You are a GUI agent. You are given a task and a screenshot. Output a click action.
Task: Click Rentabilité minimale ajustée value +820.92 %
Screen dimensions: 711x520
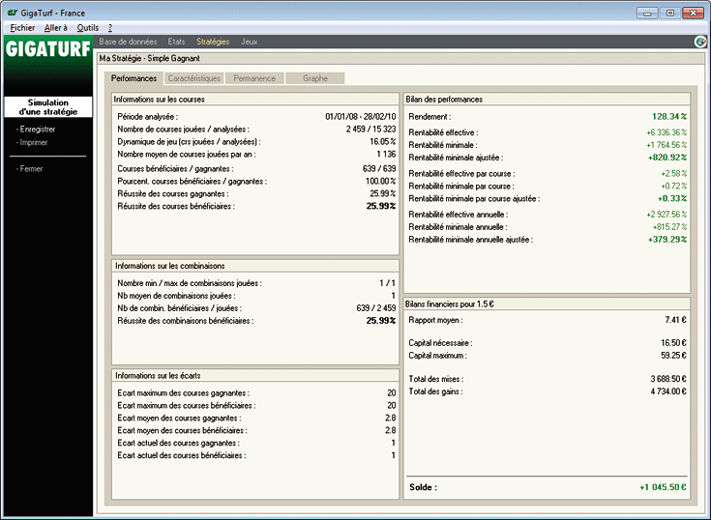click(x=667, y=158)
